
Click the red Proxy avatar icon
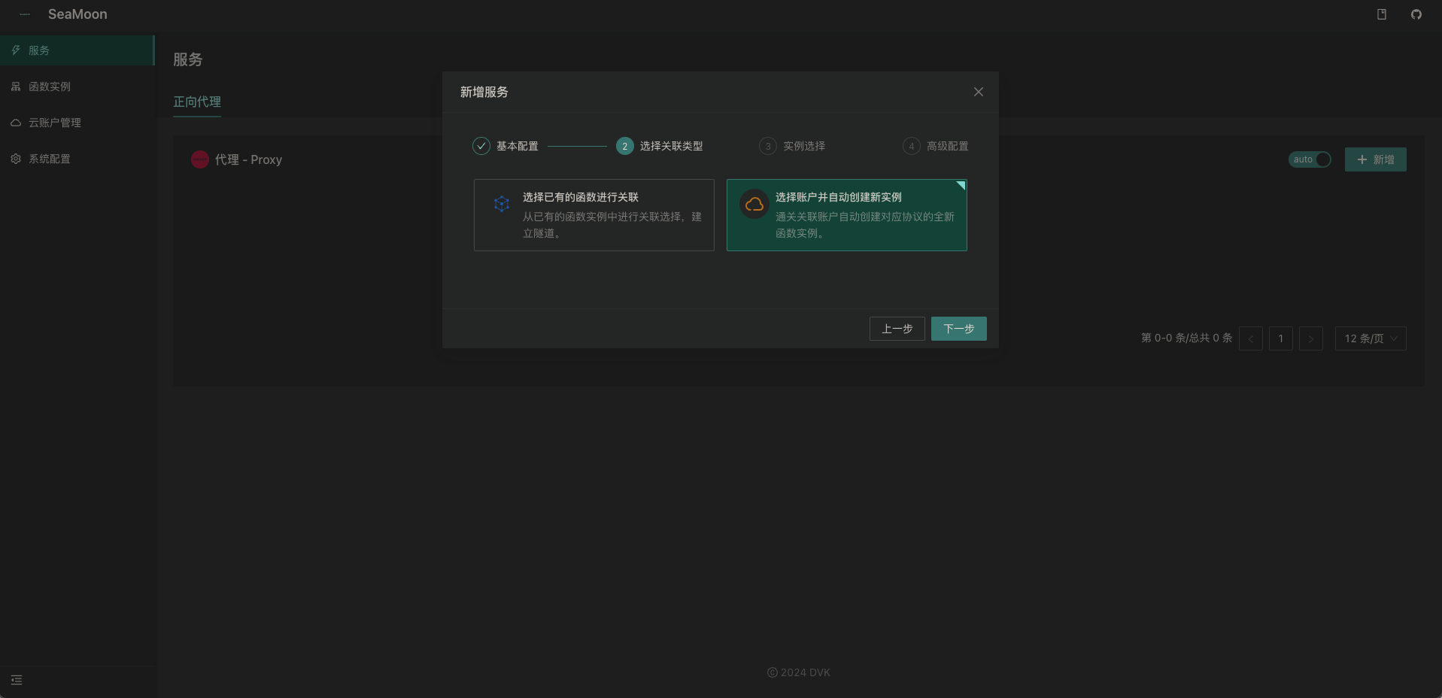pos(200,159)
